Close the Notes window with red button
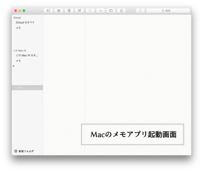Viewport: 203px width, 172px height. pyautogui.click(x=16, y=10)
